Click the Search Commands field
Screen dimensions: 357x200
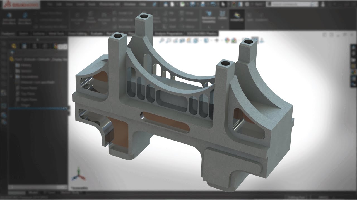tap(291, 4)
